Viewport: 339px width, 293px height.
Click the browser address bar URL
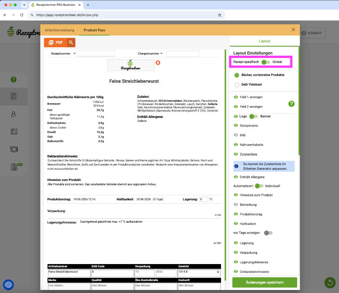tap(67, 15)
